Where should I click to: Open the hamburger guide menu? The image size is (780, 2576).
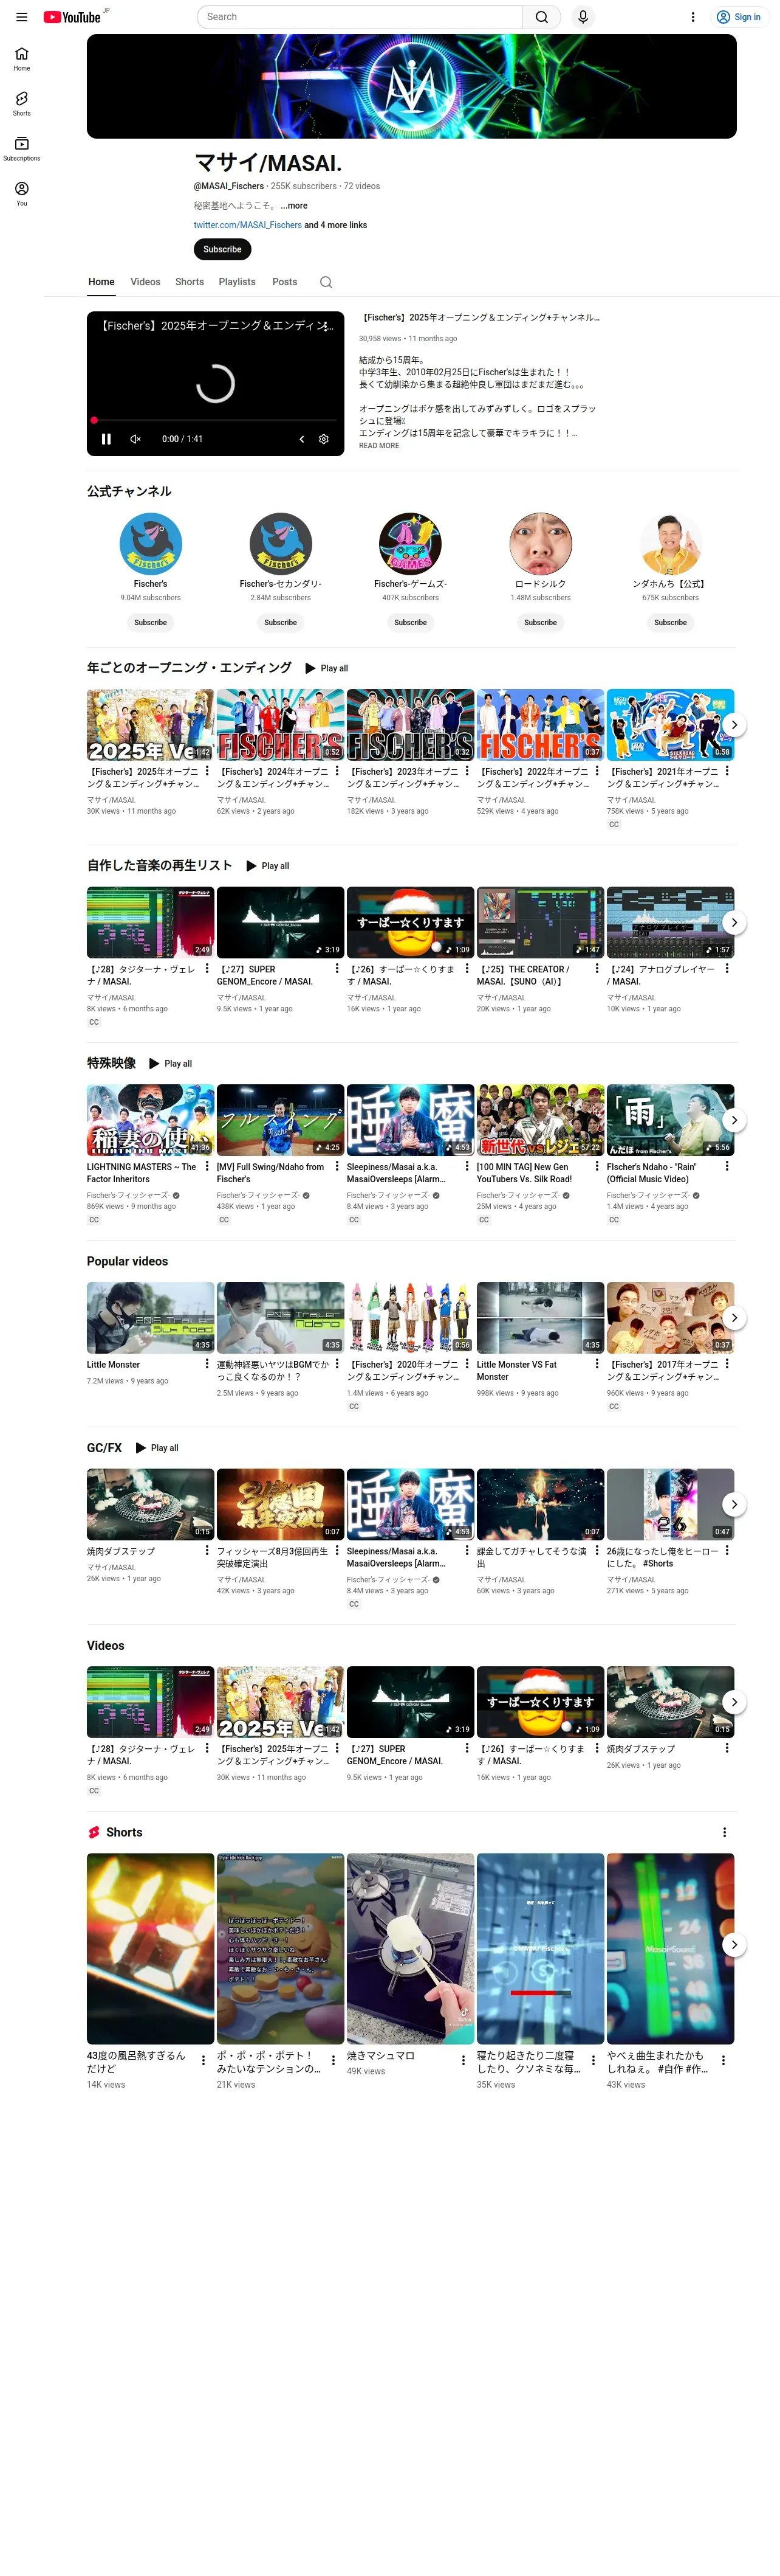(x=21, y=17)
